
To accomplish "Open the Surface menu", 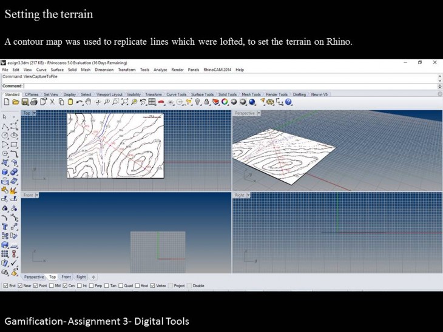I will coord(57,70).
